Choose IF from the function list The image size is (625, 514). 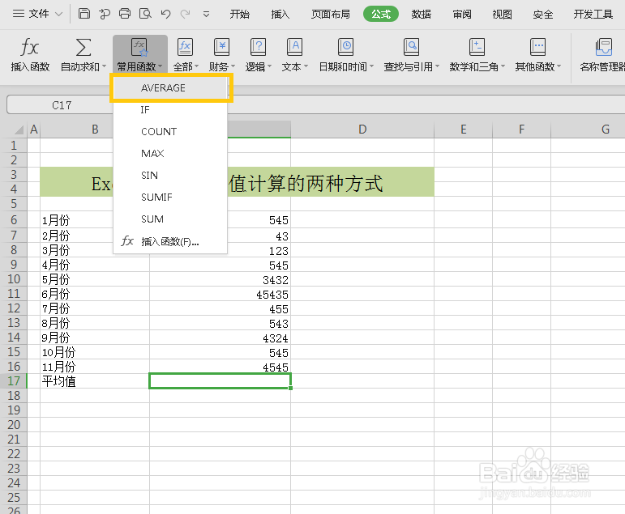pyautogui.click(x=170, y=109)
